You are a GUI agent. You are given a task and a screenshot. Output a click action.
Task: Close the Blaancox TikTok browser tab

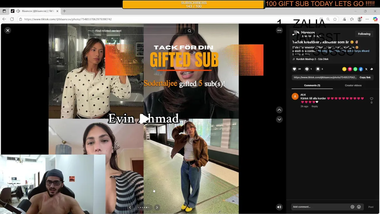click(57, 11)
